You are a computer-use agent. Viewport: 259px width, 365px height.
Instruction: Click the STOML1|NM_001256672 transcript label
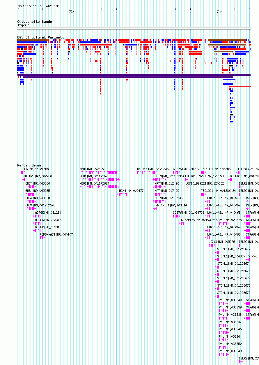(234, 278)
